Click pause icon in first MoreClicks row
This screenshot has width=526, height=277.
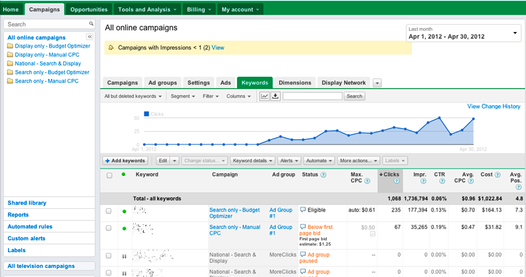click(x=124, y=256)
